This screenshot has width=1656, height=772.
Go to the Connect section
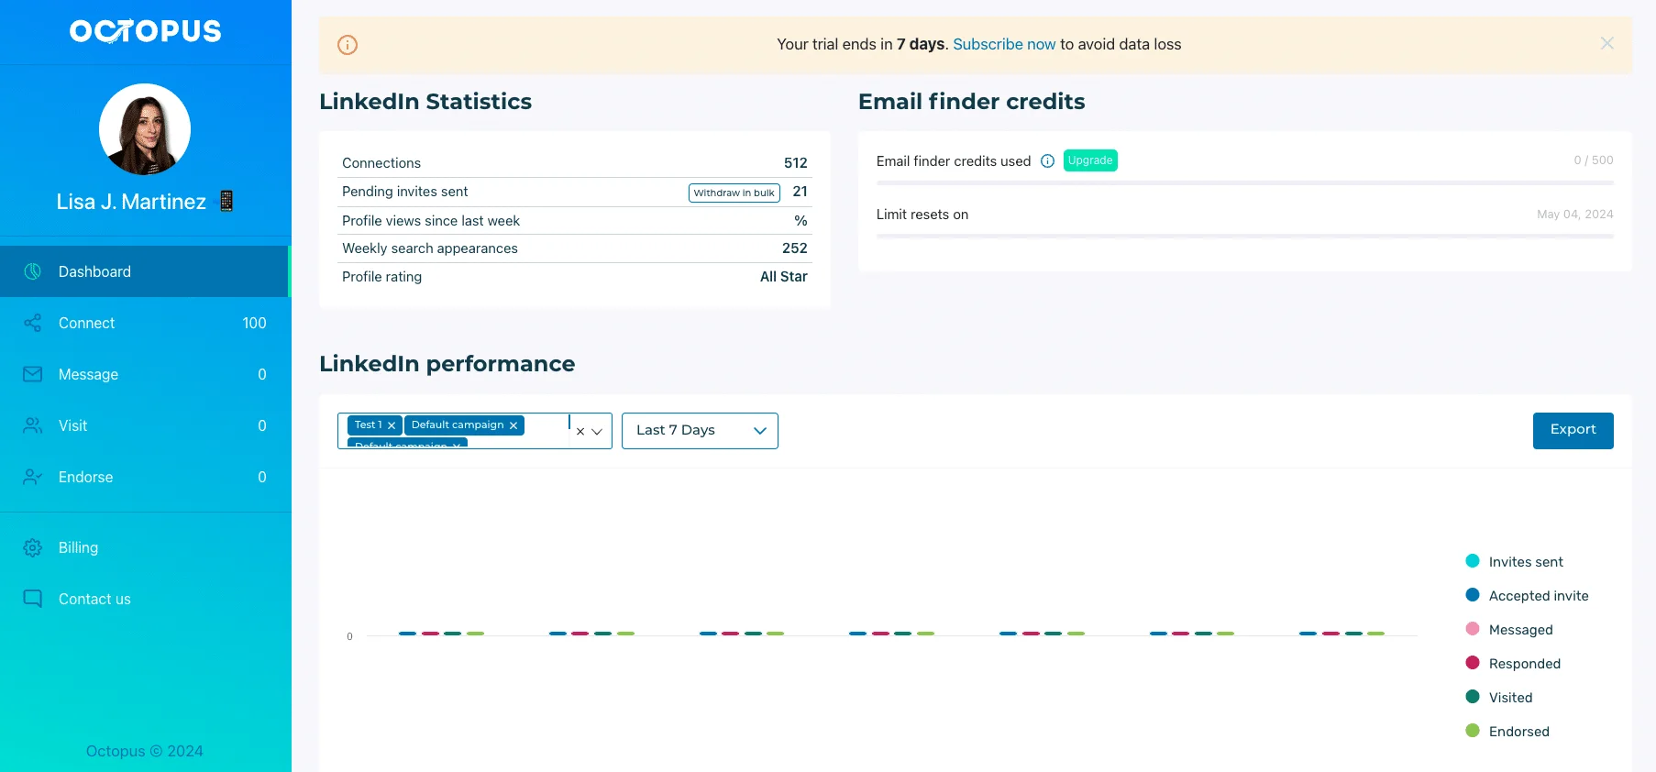(x=146, y=323)
